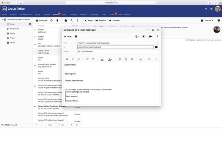Open the From address dropdown
Viewport: 222px width, 148px height.
tap(157, 43)
